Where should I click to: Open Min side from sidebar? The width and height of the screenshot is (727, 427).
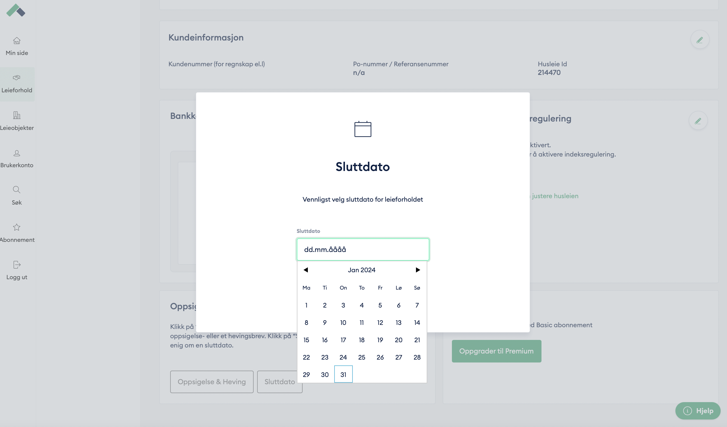(17, 46)
